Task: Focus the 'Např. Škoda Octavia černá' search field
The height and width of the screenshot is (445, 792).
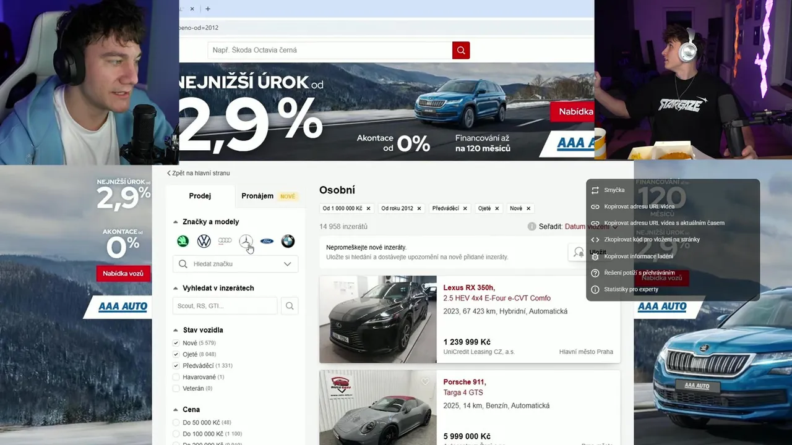Action: click(330, 50)
